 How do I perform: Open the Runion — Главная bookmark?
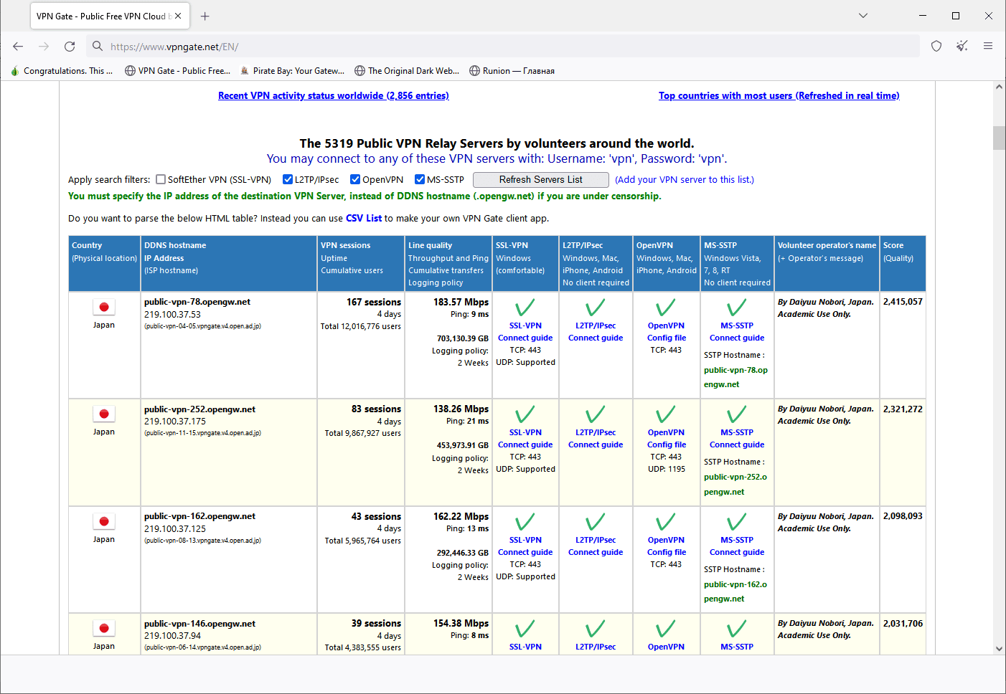point(512,71)
